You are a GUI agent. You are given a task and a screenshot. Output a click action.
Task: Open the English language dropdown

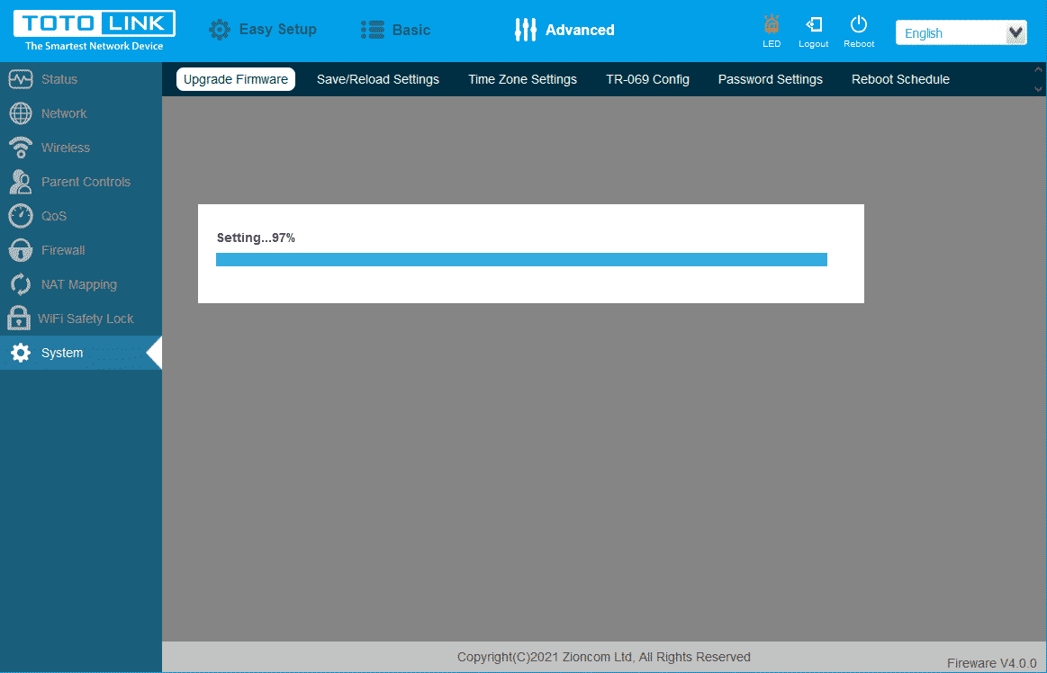[x=961, y=33]
